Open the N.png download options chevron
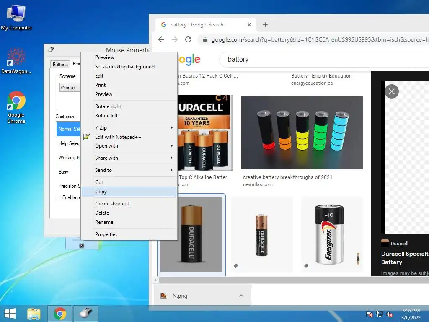The height and width of the screenshot is (322, 429). 241,296
